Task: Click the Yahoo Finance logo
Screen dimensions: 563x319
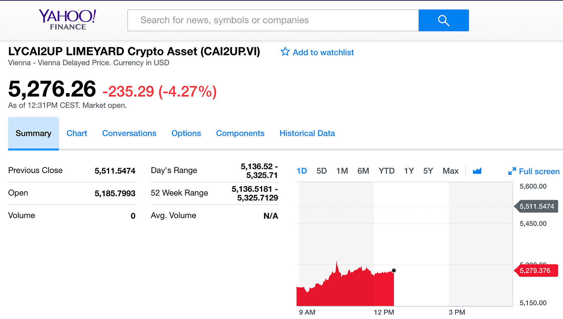Action: 68,20
